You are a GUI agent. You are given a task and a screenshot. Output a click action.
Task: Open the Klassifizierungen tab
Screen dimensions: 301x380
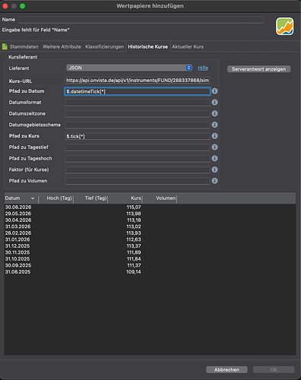[x=105, y=46]
